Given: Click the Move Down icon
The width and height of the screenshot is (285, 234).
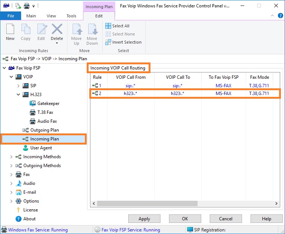Looking at the screenshot, I should click(x=92, y=29).
